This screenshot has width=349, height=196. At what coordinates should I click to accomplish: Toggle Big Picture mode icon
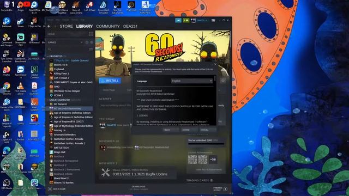click(x=213, y=21)
